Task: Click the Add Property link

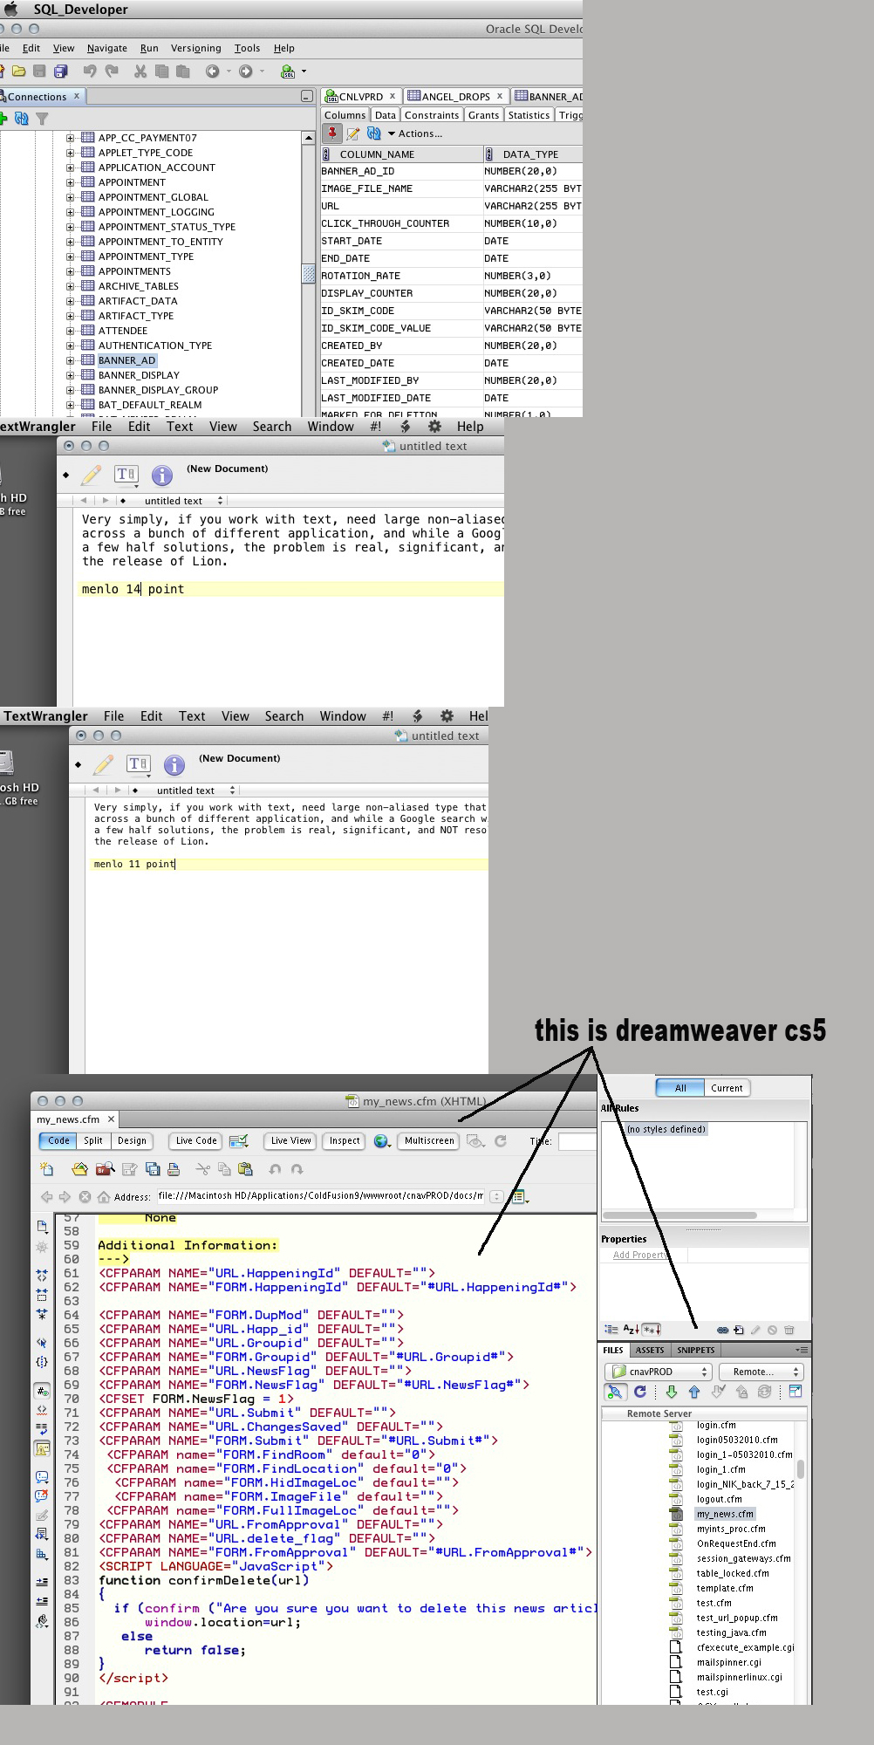Action: [x=640, y=1255]
